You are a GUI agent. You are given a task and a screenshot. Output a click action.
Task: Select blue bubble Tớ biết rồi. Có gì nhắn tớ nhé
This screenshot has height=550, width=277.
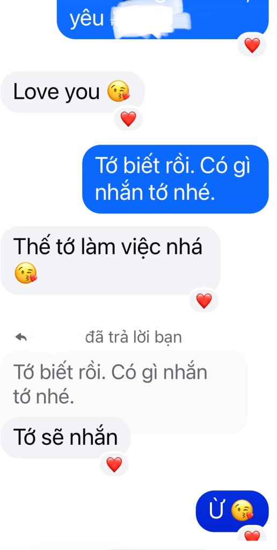(176, 179)
